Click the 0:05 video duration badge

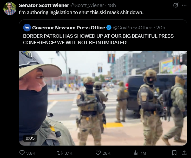click(30, 138)
